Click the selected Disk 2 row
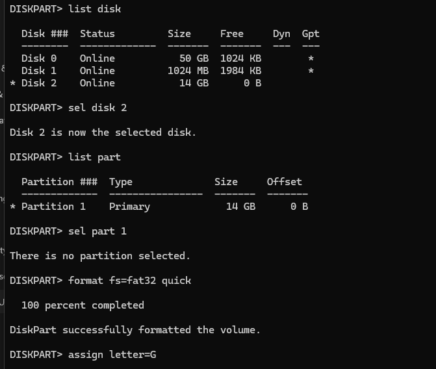 point(135,83)
